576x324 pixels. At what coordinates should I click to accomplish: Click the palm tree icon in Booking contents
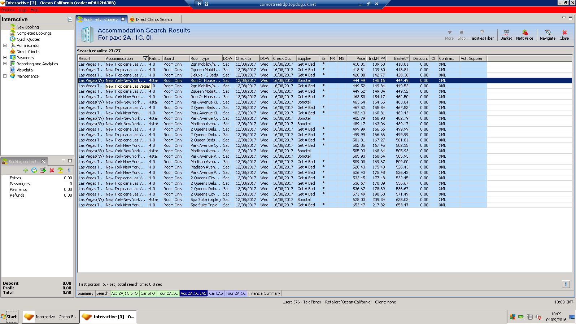point(60,170)
